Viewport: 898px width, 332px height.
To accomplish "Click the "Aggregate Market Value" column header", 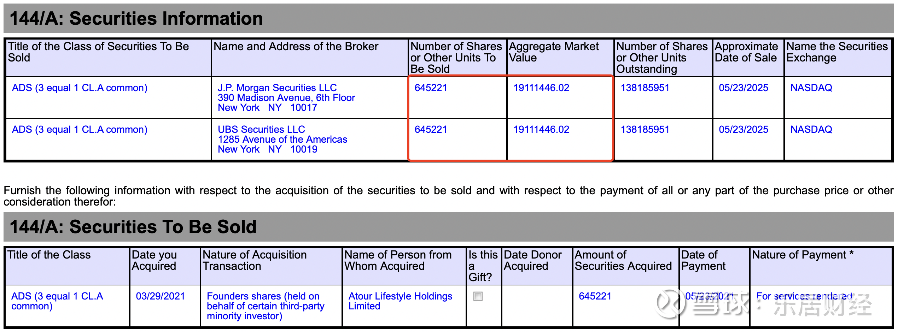I will 554,52.
